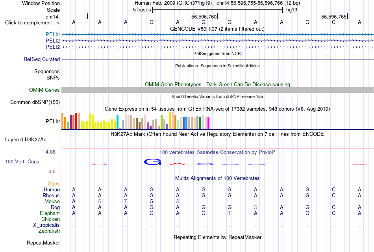The width and height of the screenshot is (374, 252).
Task: Click the 56,596,765 position label
Action: click(x=334, y=17)
